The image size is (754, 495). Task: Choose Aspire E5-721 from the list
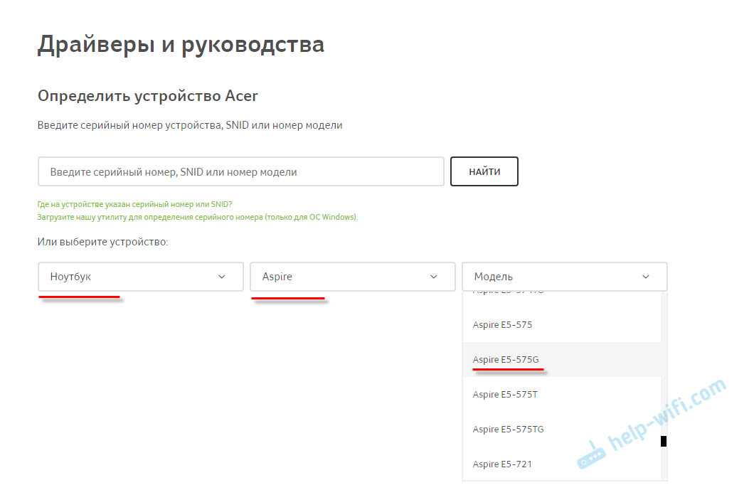tap(502, 464)
